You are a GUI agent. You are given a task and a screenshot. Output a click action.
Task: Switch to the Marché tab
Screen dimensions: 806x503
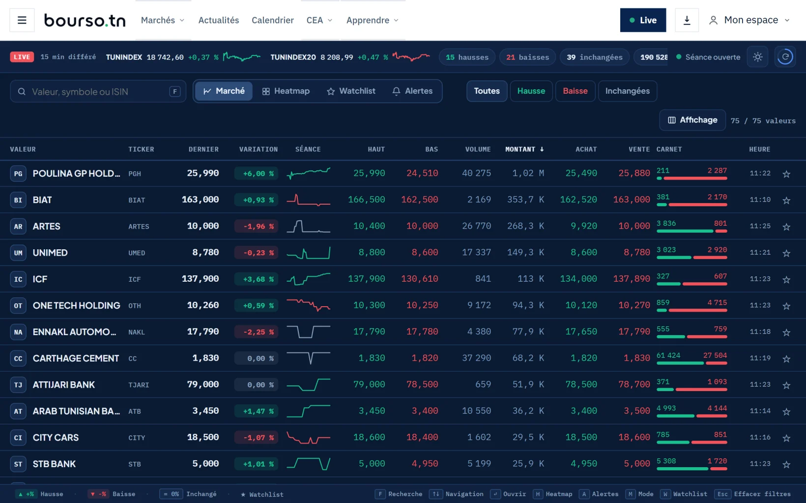pos(224,91)
